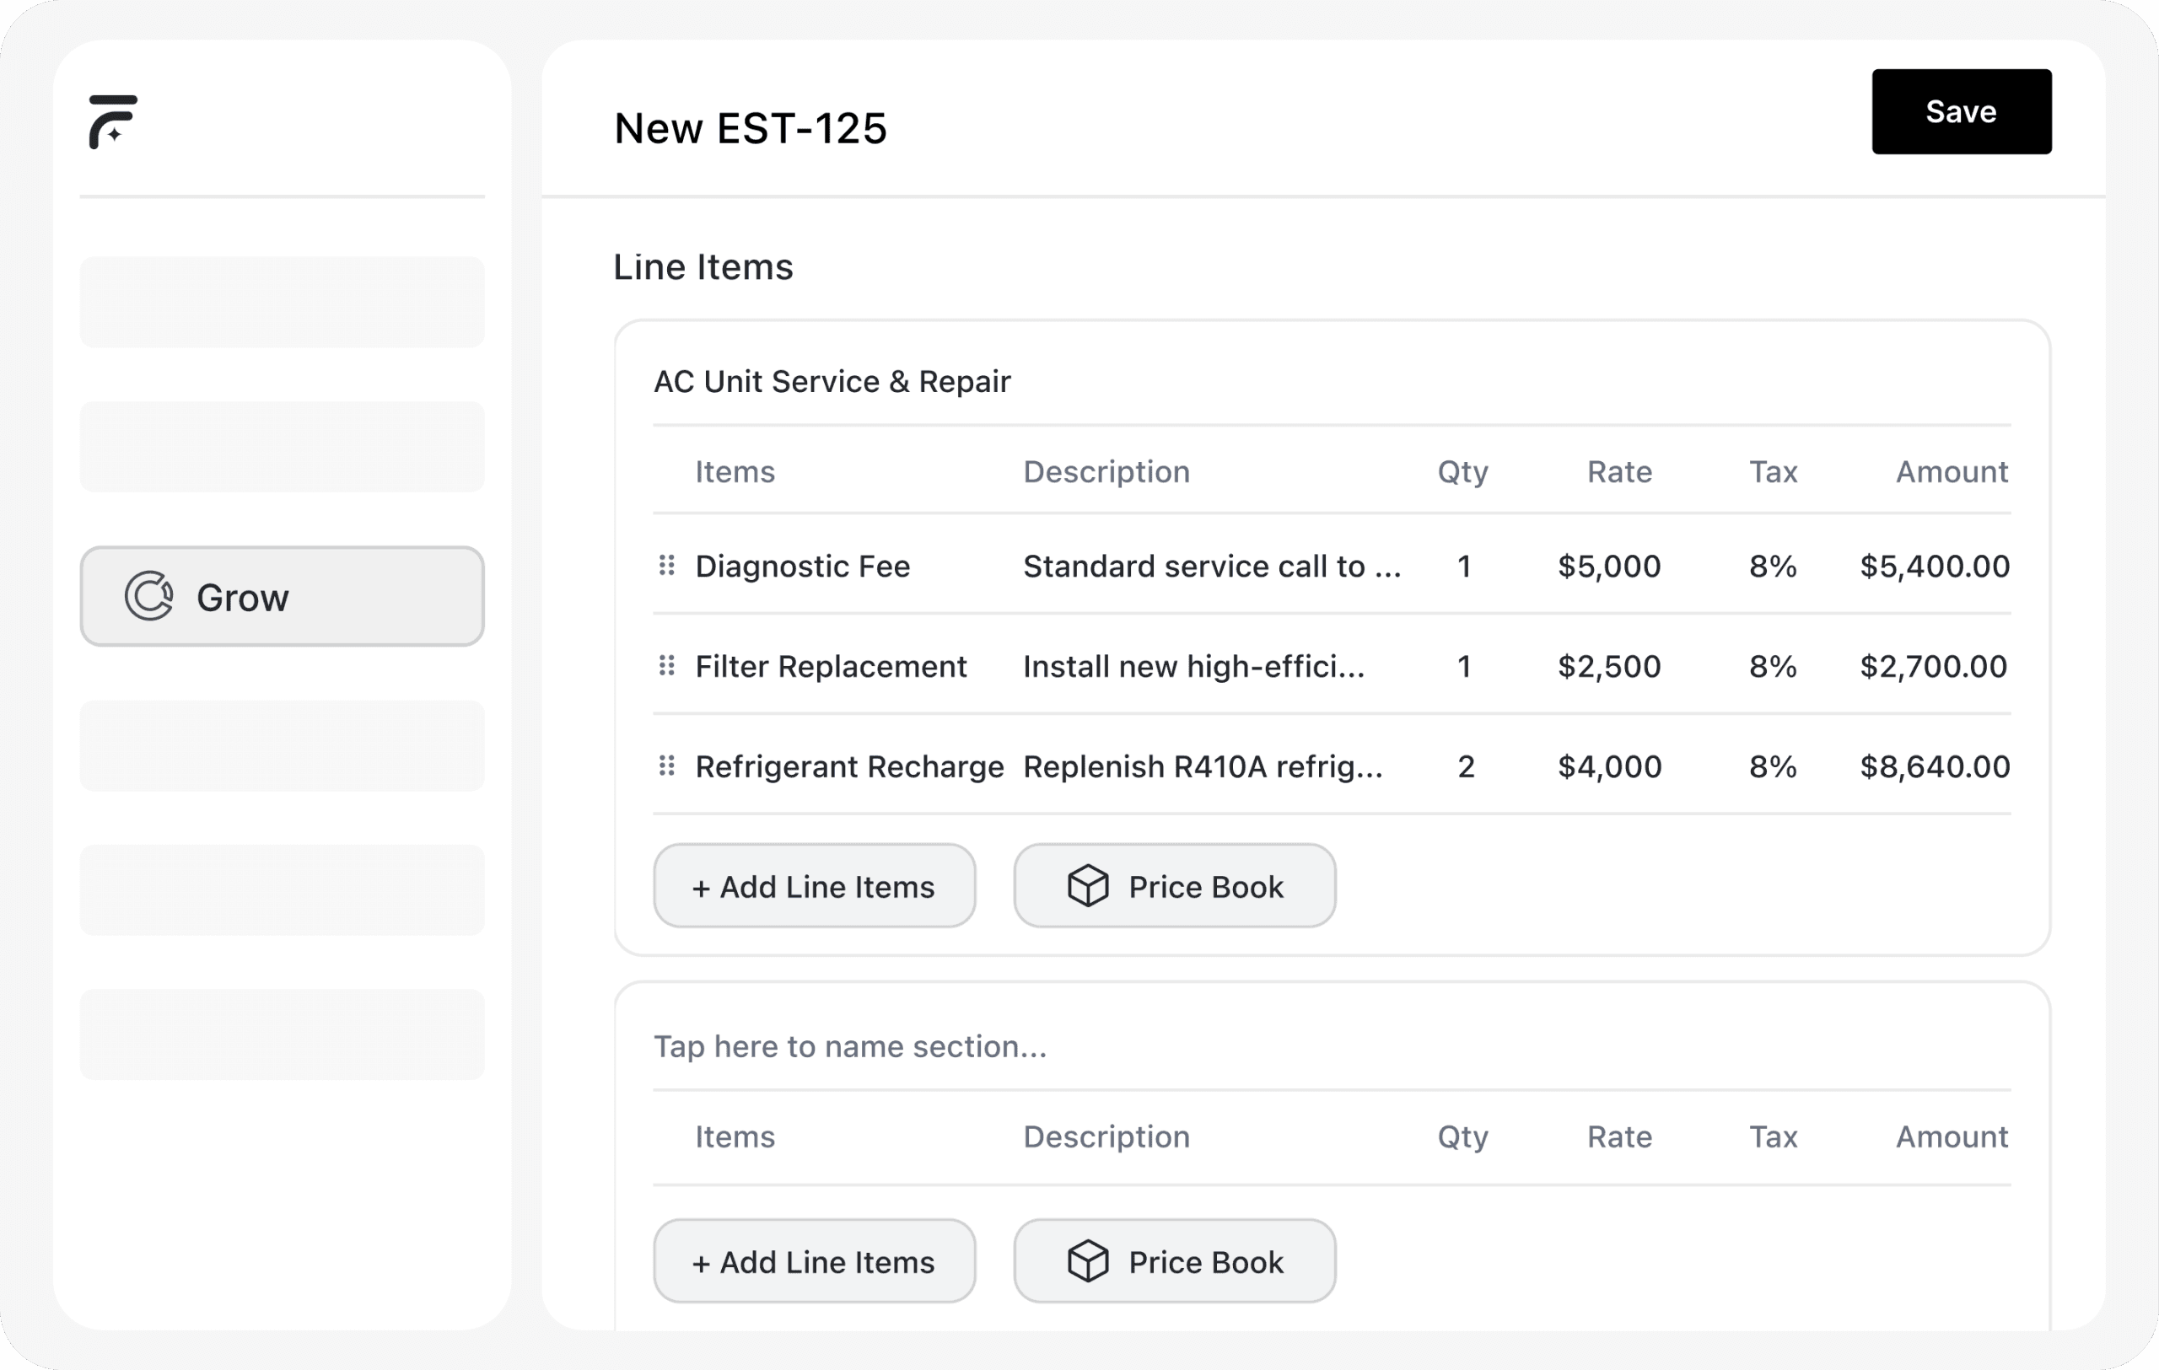Select the Filter Replacement item name

pos(830,667)
